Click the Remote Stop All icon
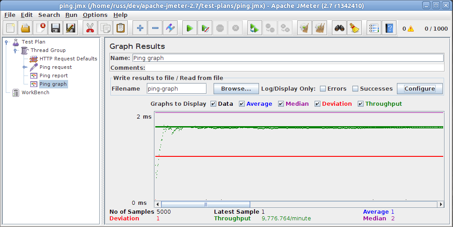453x227 pixels. (x=270, y=28)
